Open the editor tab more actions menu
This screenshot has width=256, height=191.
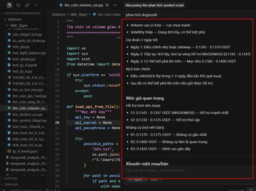tap(115, 5)
